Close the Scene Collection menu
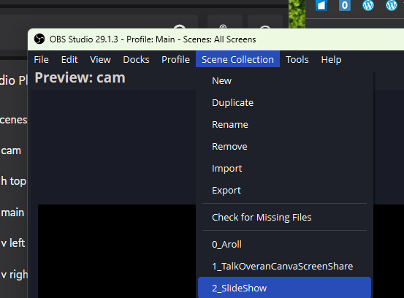Image resolution: width=404 pixels, height=298 pixels. (237, 59)
